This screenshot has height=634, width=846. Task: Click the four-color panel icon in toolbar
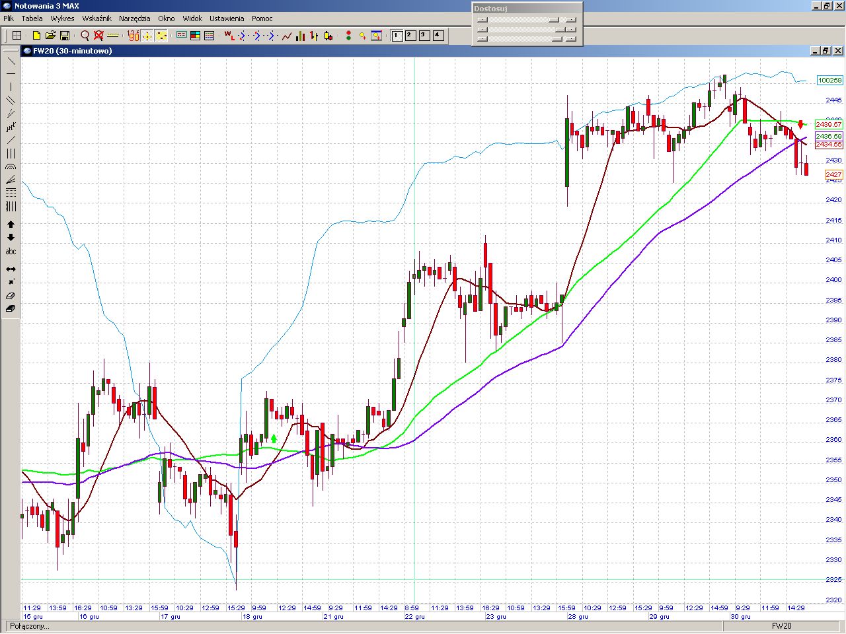click(195, 36)
